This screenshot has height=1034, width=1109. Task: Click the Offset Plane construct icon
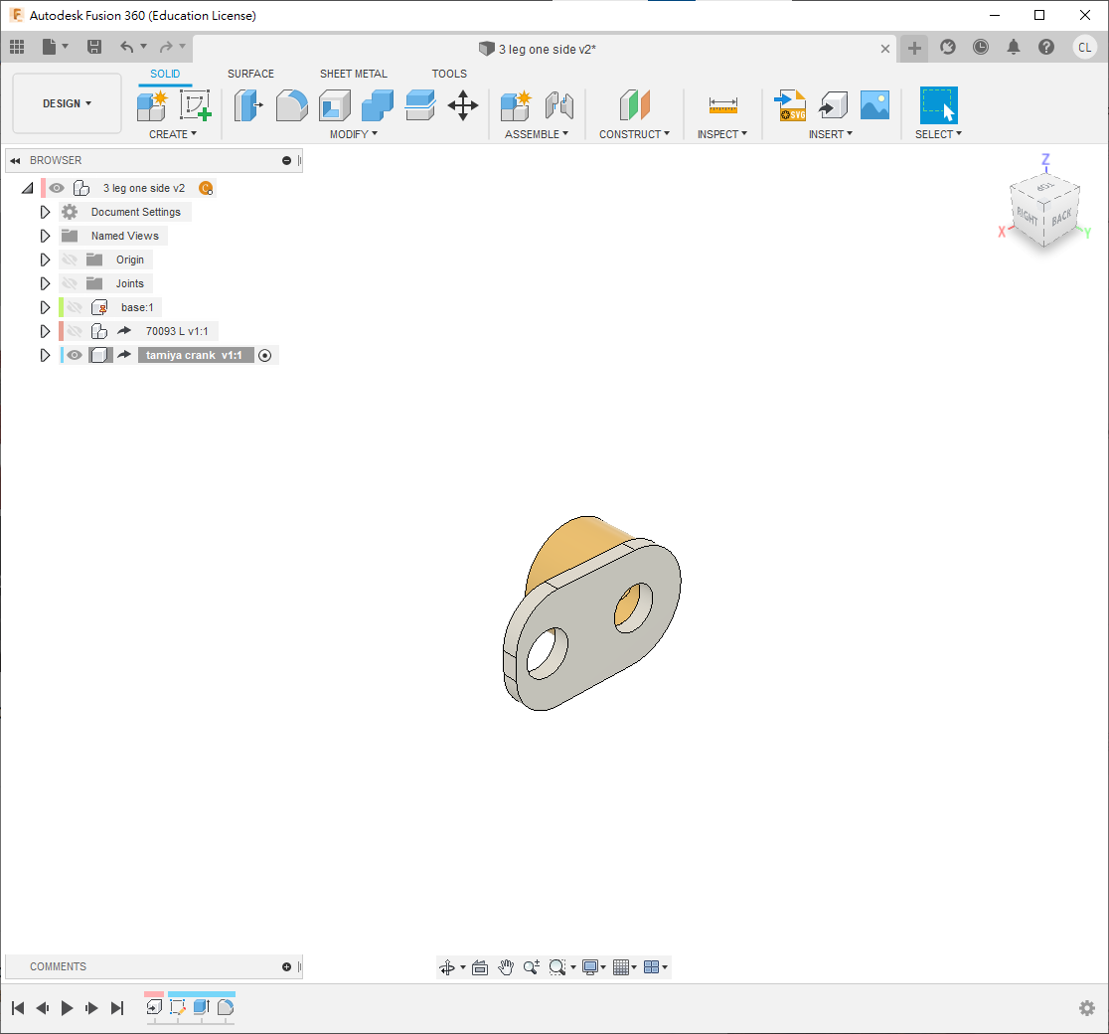click(x=634, y=104)
